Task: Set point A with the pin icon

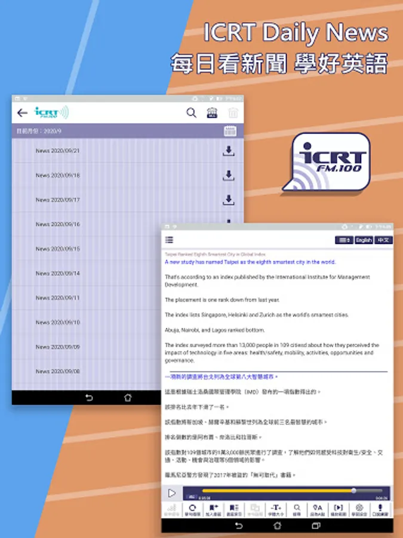Action: coord(318,510)
